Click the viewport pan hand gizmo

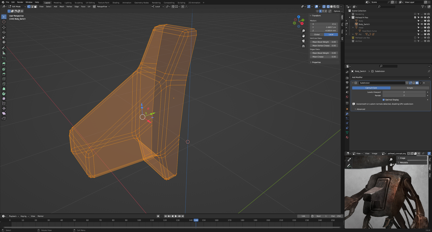coord(303,36)
